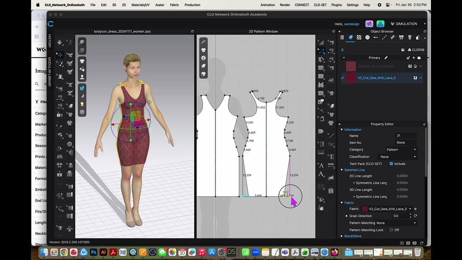462x260 pixels.
Task: Click the CLOFAB button
Action: coord(415,50)
